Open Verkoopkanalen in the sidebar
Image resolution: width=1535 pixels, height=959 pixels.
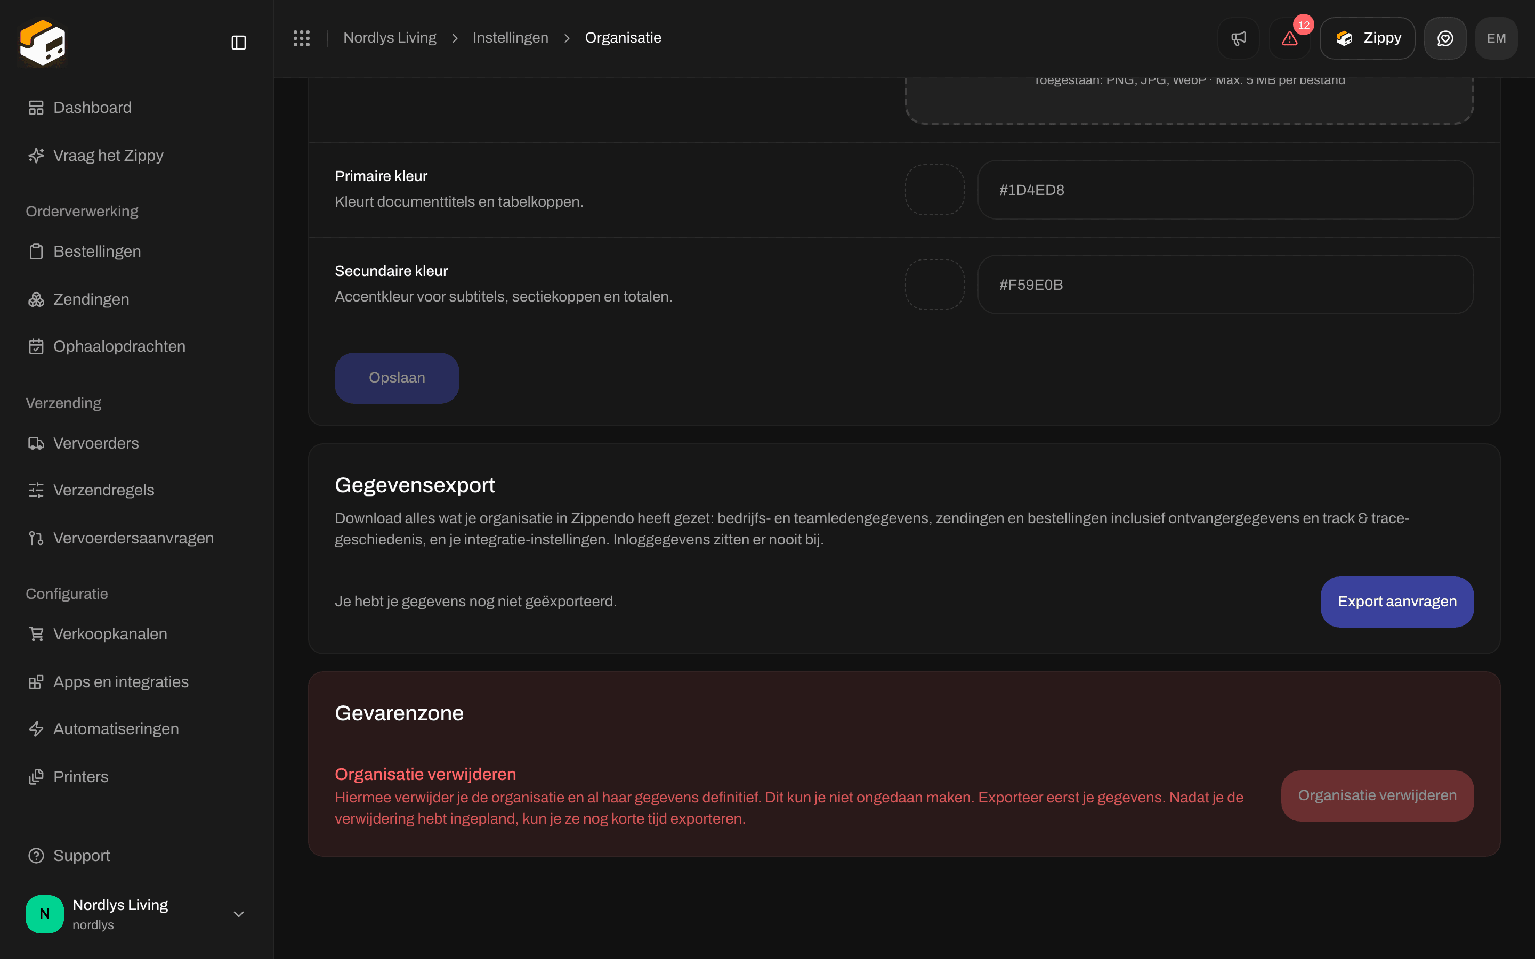coord(136,634)
